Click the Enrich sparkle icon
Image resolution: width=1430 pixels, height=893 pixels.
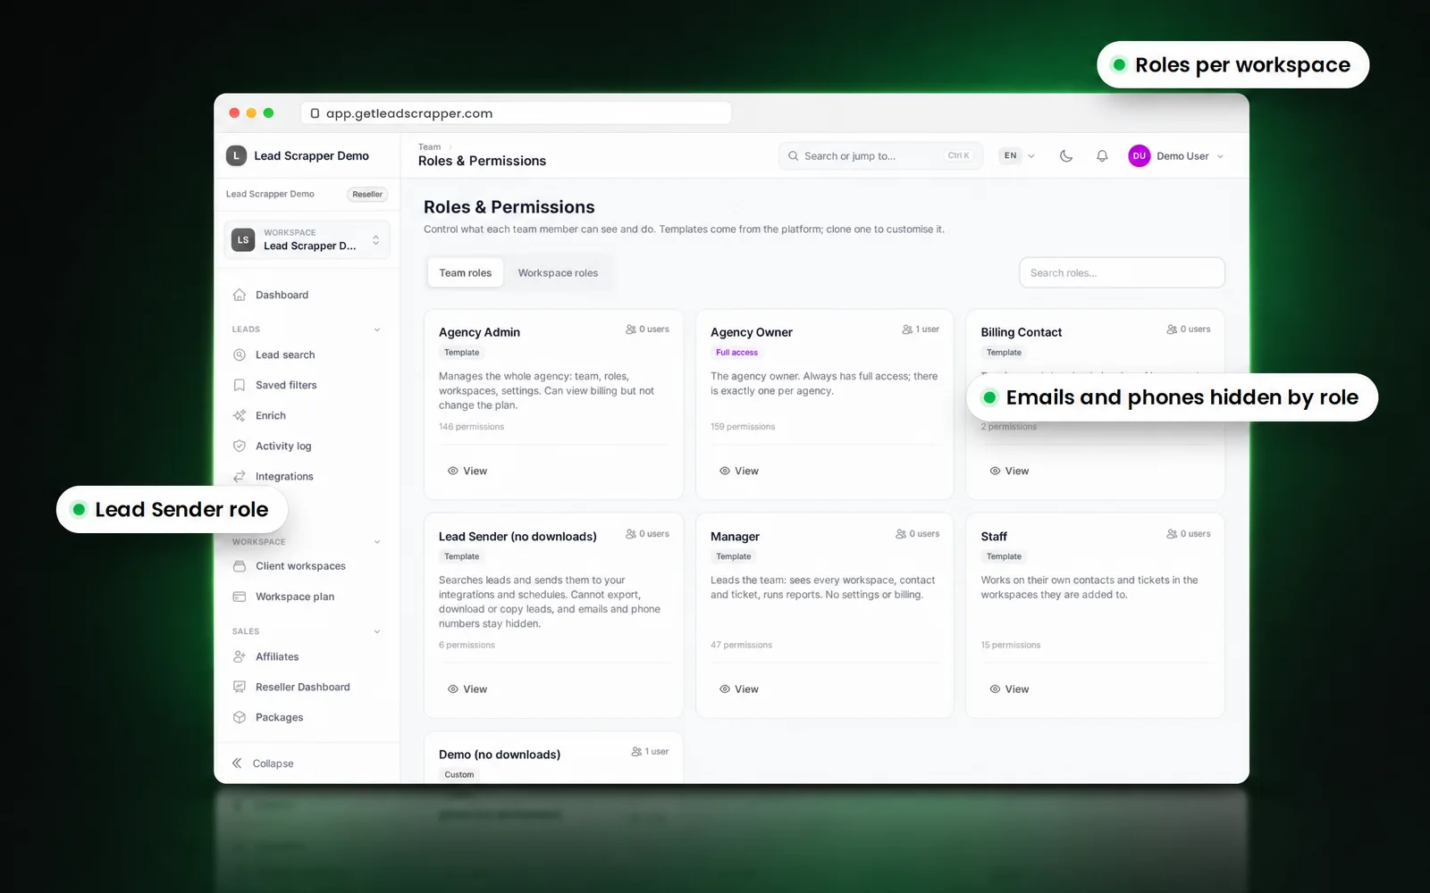tap(239, 415)
